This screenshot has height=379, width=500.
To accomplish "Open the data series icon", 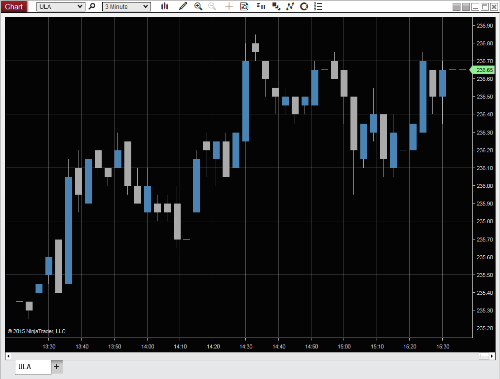I will pyautogui.click(x=276, y=6).
